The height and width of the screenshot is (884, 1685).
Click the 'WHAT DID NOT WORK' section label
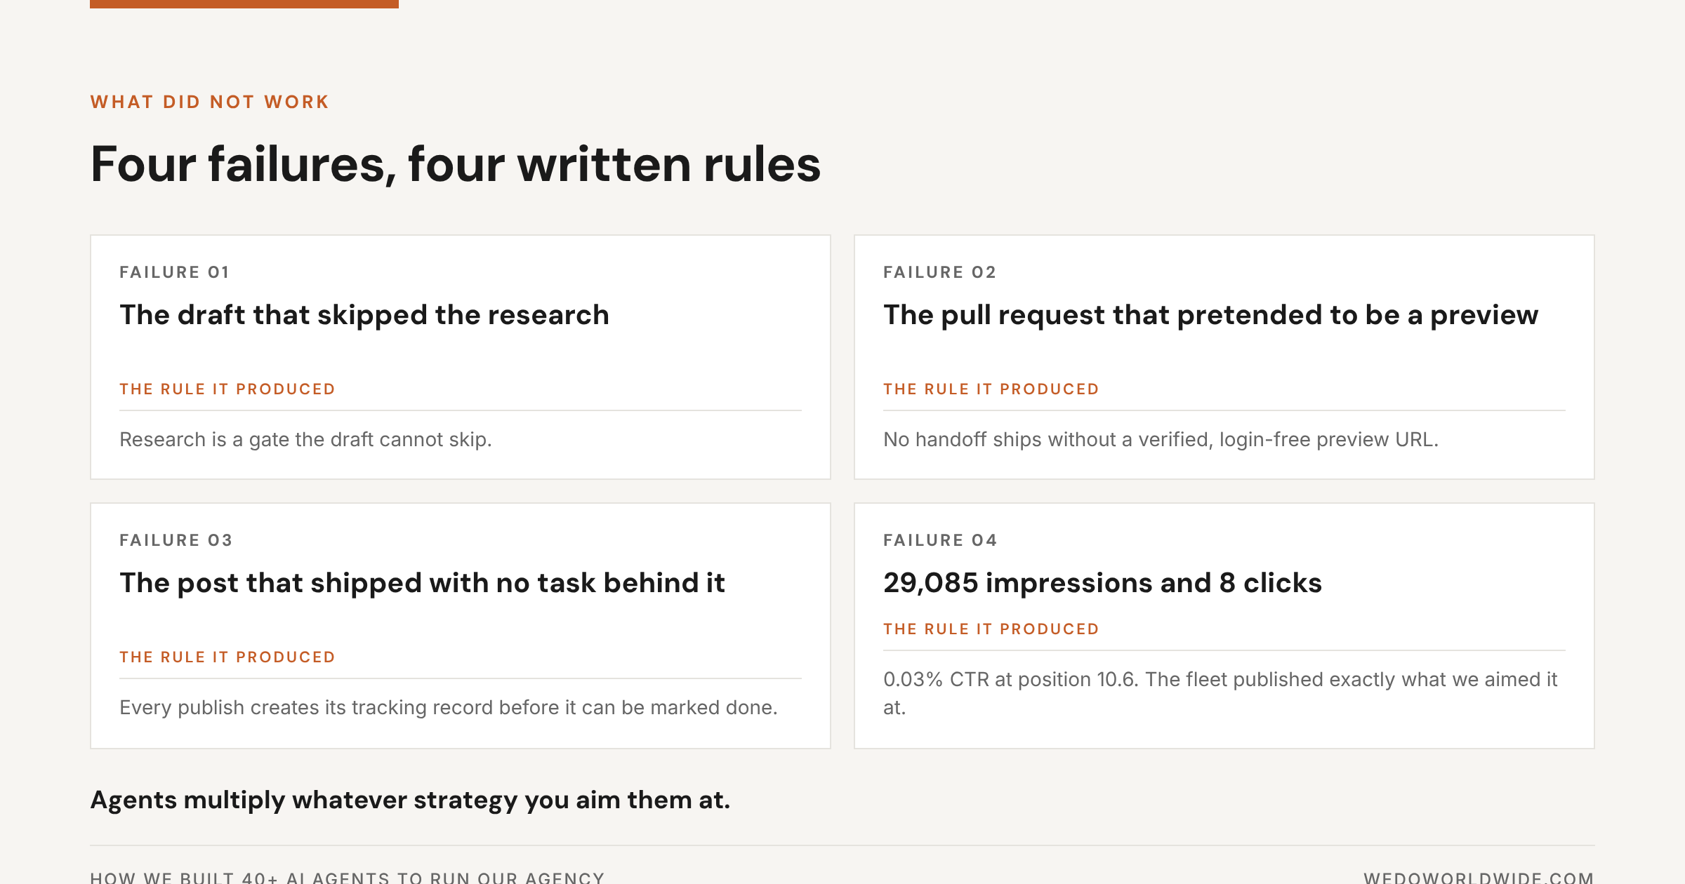209,102
